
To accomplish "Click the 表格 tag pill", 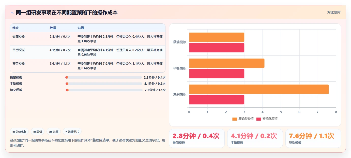I will [38, 132].
